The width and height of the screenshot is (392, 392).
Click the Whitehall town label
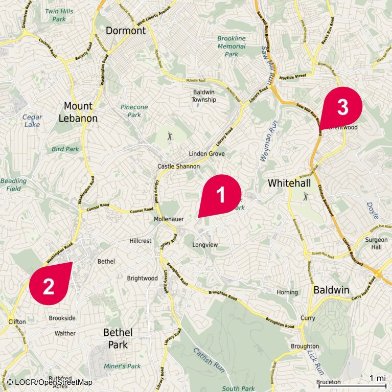click(x=289, y=183)
